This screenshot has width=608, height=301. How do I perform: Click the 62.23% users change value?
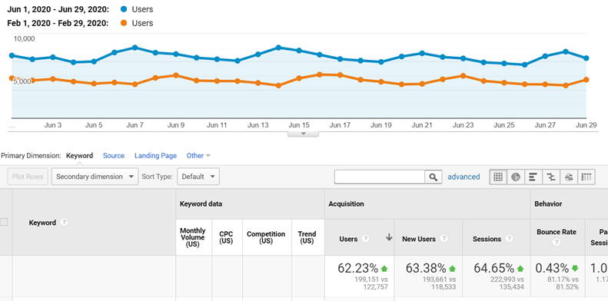357,268
